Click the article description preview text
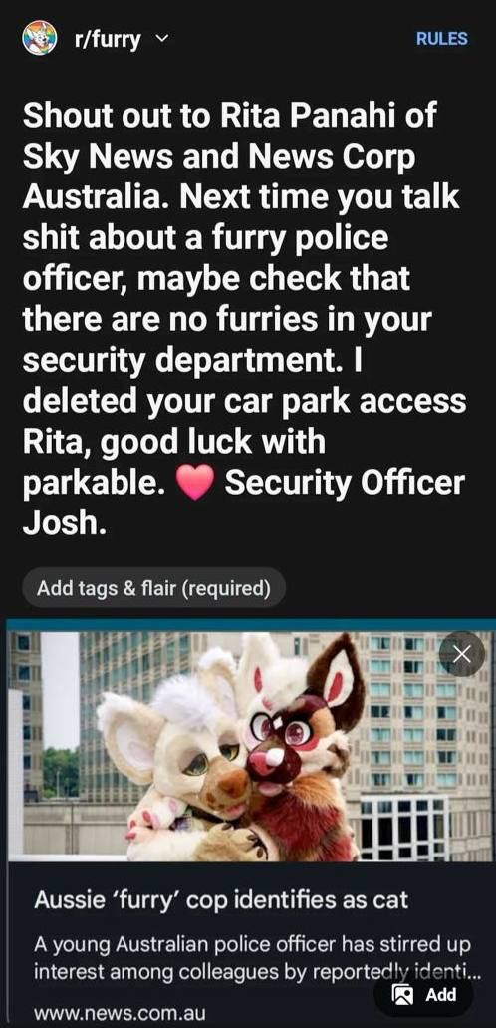496x1028 pixels. [x=257, y=958]
